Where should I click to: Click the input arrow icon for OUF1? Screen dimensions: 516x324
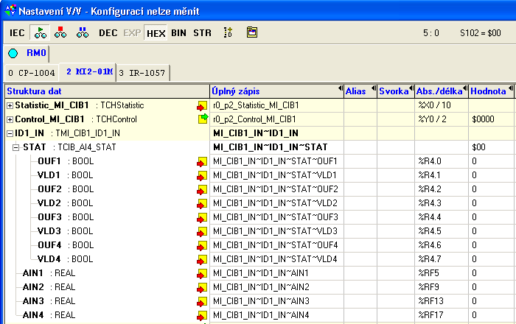202,162
